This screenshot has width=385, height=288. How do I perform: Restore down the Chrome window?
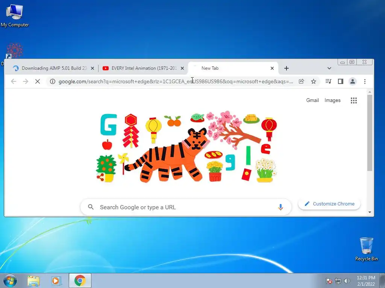pyautogui.click(x=352, y=62)
